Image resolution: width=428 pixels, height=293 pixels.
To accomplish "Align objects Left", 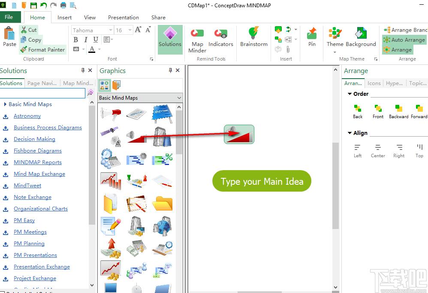I will [358, 151].
